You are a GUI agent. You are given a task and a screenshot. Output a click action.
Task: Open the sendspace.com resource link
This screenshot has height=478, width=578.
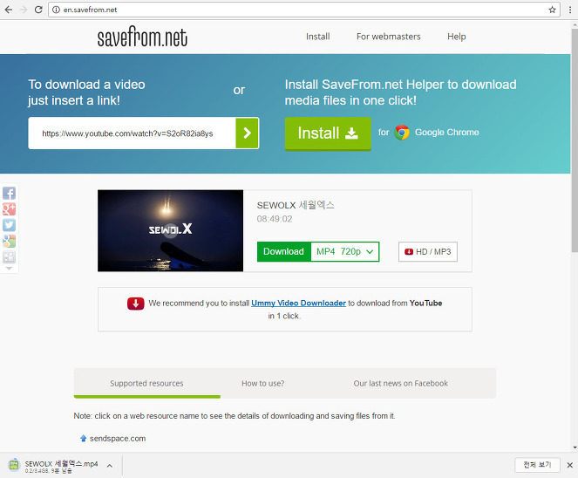pyautogui.click(x=118, y=438)
